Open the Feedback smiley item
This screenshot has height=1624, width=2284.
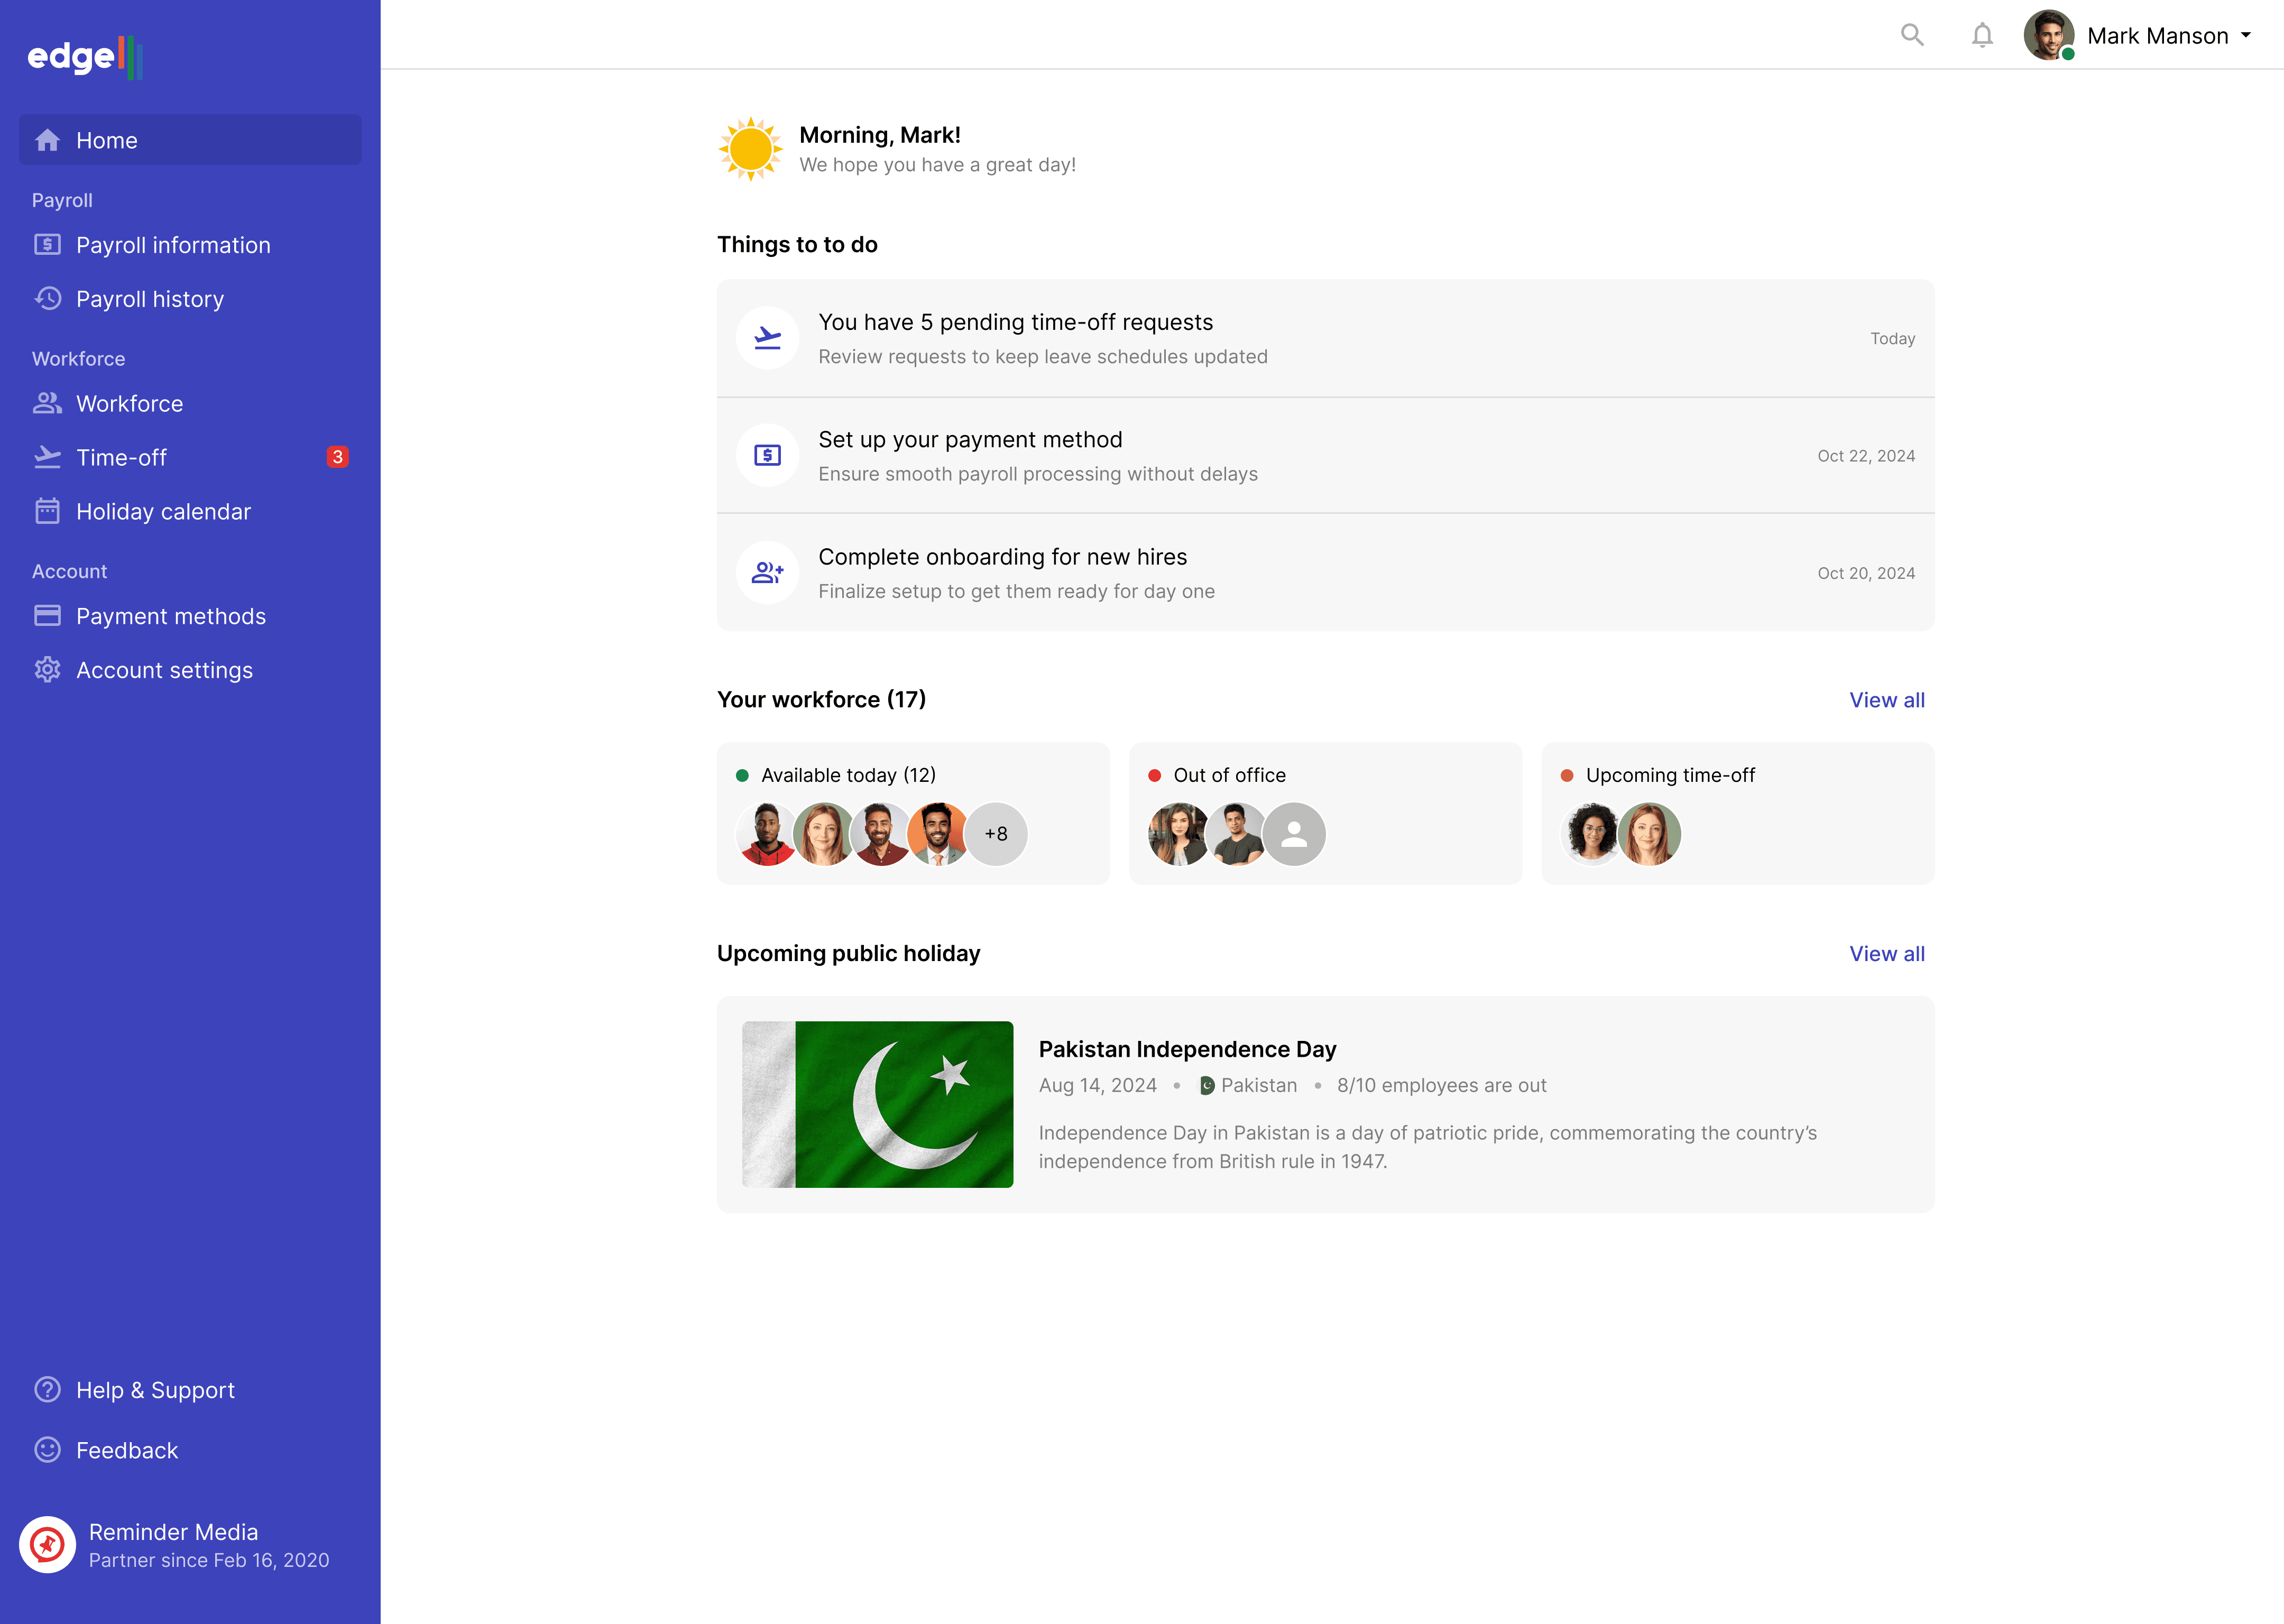point(127,1450)
